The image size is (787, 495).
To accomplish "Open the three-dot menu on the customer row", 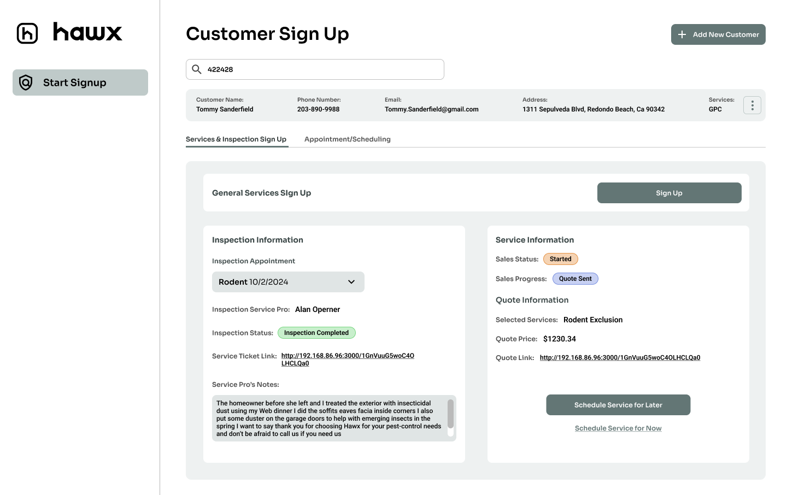I will [752, 105].
